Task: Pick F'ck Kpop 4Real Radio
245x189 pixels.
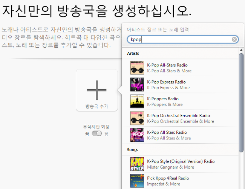Action: [x=180, y=181]
